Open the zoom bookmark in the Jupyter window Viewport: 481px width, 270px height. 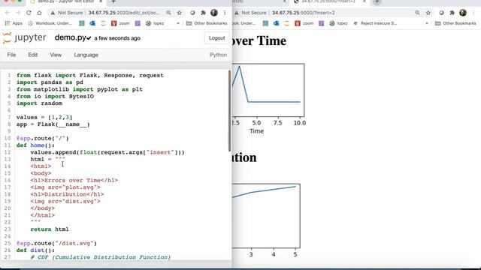(x=120, y=23)
